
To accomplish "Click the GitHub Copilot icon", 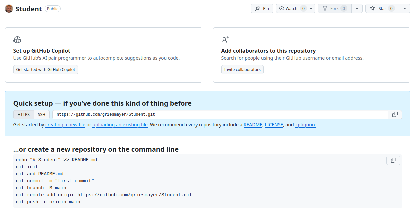I will click(x=17, y=40).
